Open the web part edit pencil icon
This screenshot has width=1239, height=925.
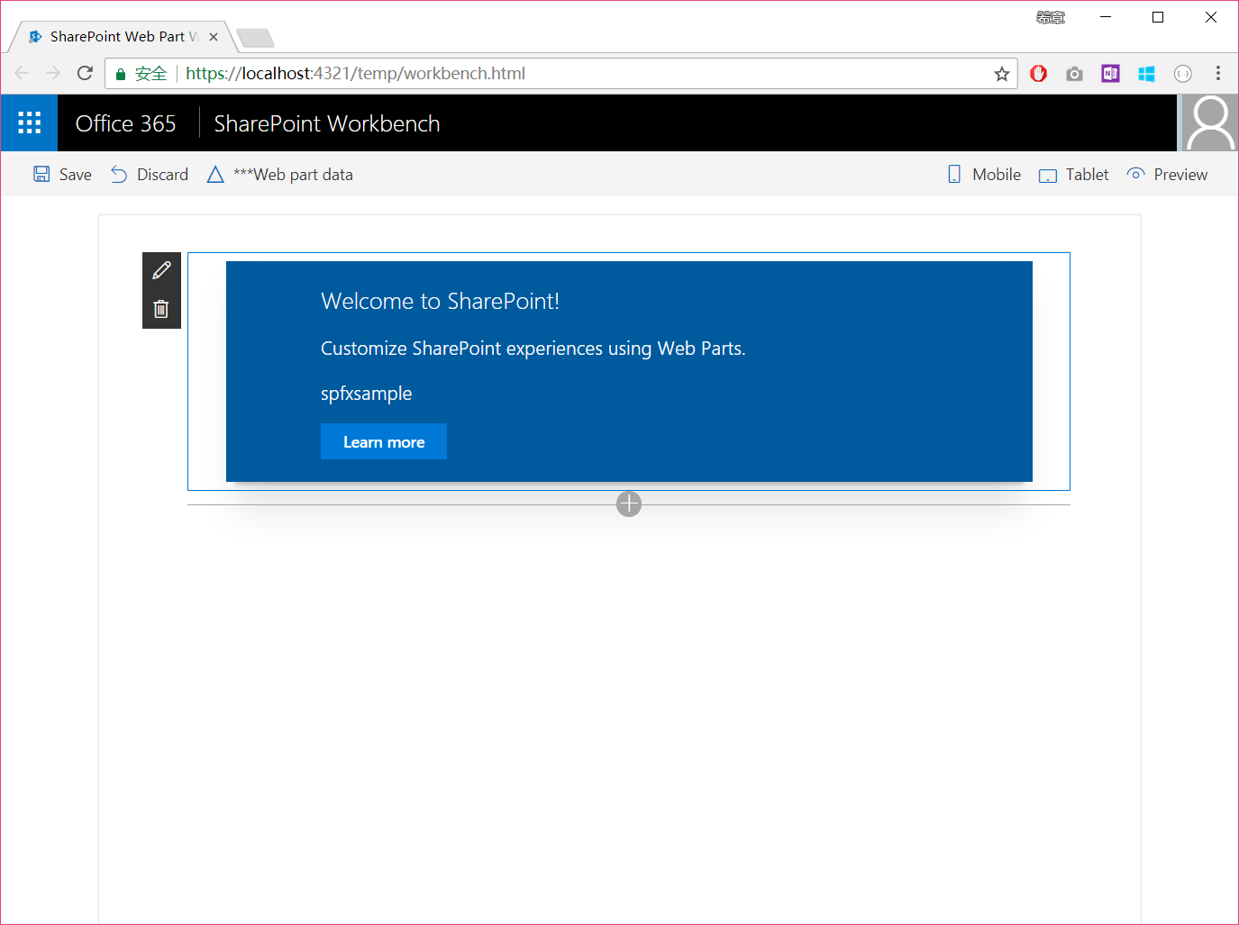coord(161,269)
